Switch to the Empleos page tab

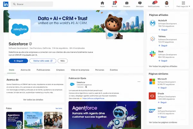point(60,70)
